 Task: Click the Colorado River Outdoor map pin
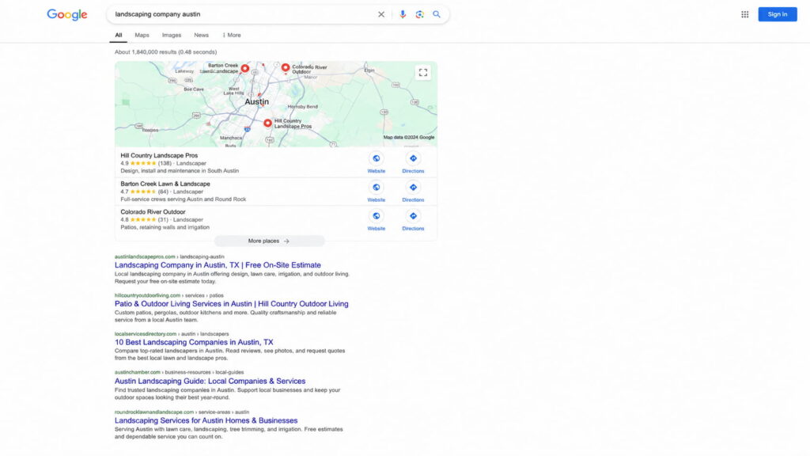point(285,68)
